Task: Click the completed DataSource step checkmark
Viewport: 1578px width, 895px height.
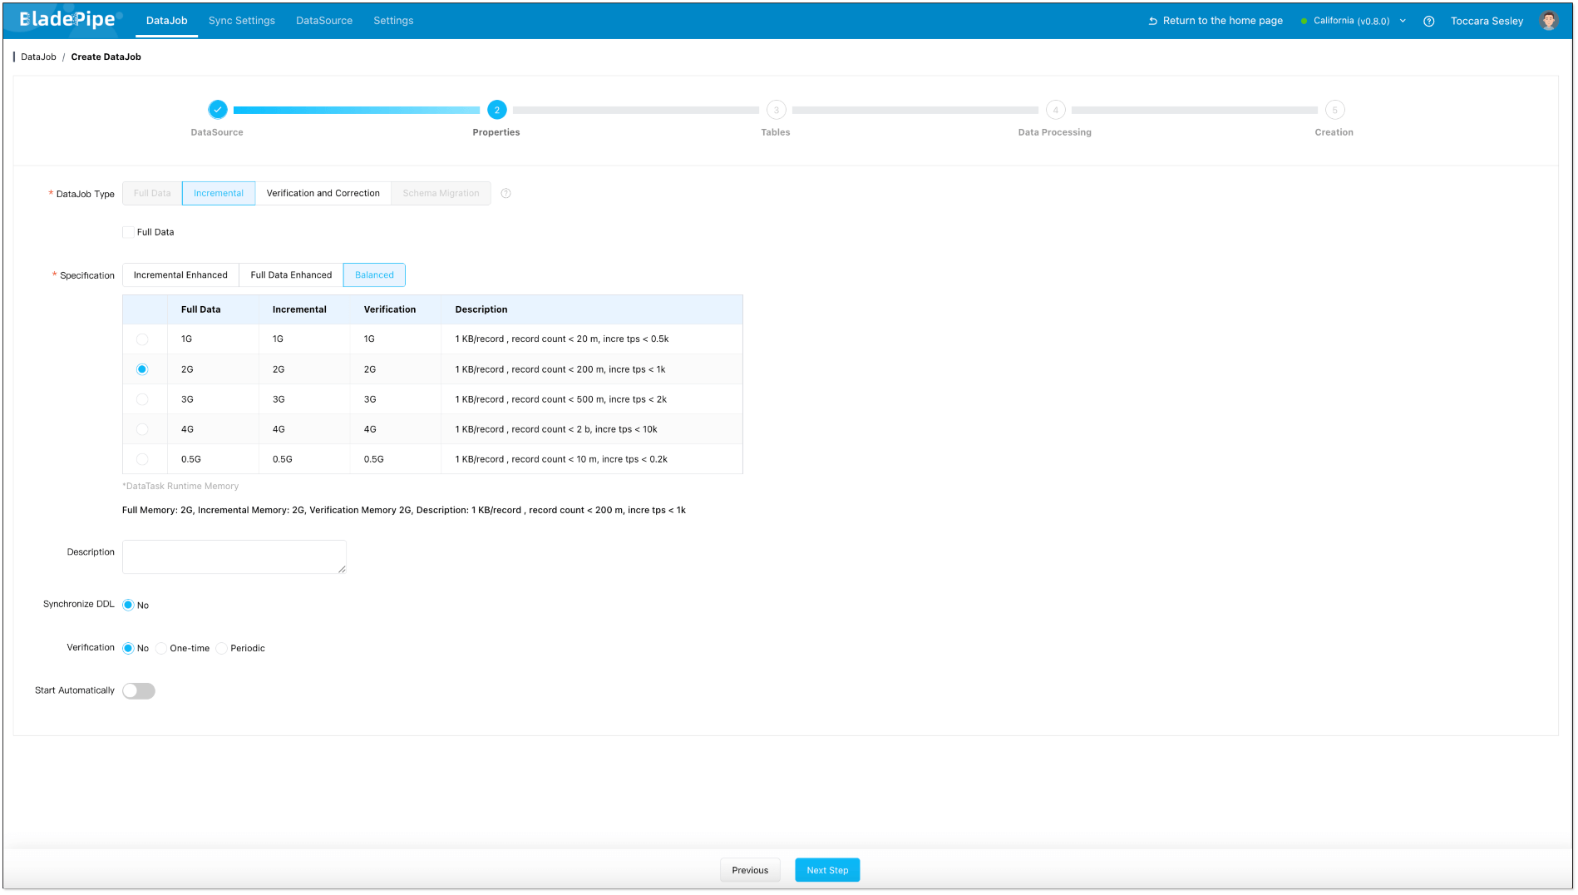Action: click(217, 110)
